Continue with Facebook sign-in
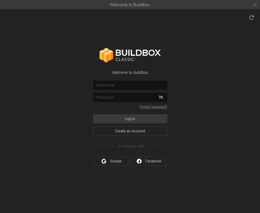Image resolution: width=260 pixels, height=213 pixels. [149, 161]
